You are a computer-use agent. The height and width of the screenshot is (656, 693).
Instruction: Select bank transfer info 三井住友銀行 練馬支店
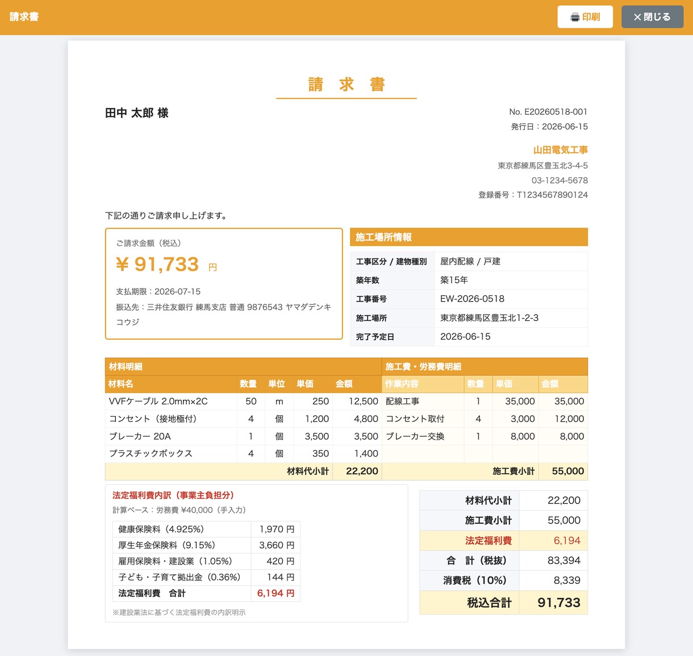(x=187, y=307)
